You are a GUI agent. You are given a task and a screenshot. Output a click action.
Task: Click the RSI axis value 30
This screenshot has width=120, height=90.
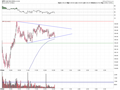pos(115,15)
